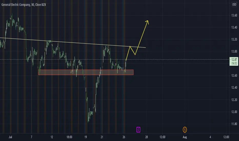Select the red support zone rectangle

click(x=86, y=72)
